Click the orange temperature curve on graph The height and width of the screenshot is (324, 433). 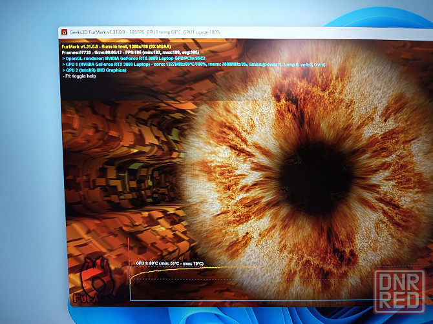tap(194, 268)
